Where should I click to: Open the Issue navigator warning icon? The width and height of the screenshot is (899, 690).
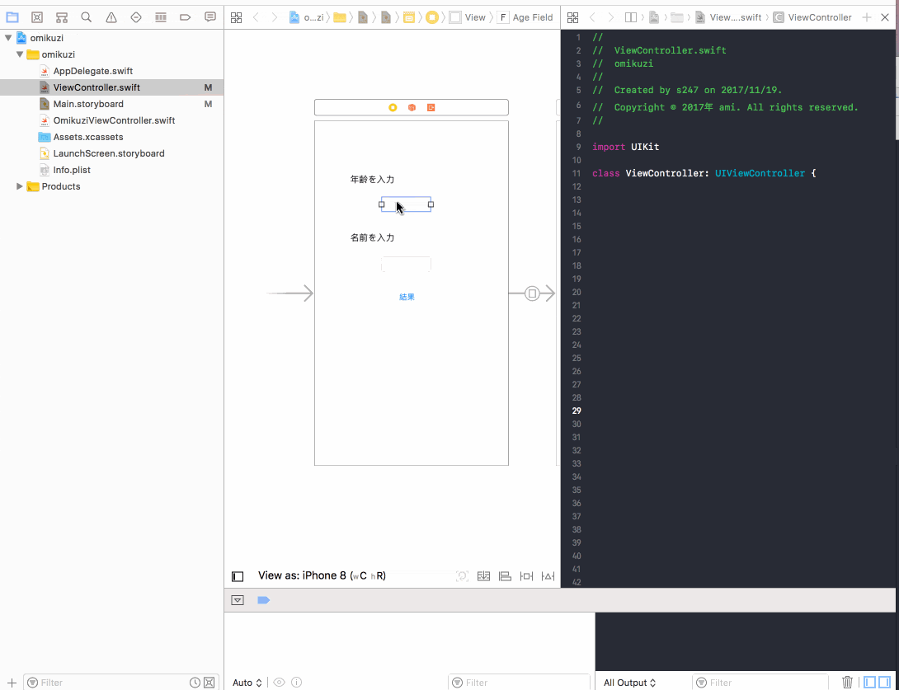click(111, 17)
